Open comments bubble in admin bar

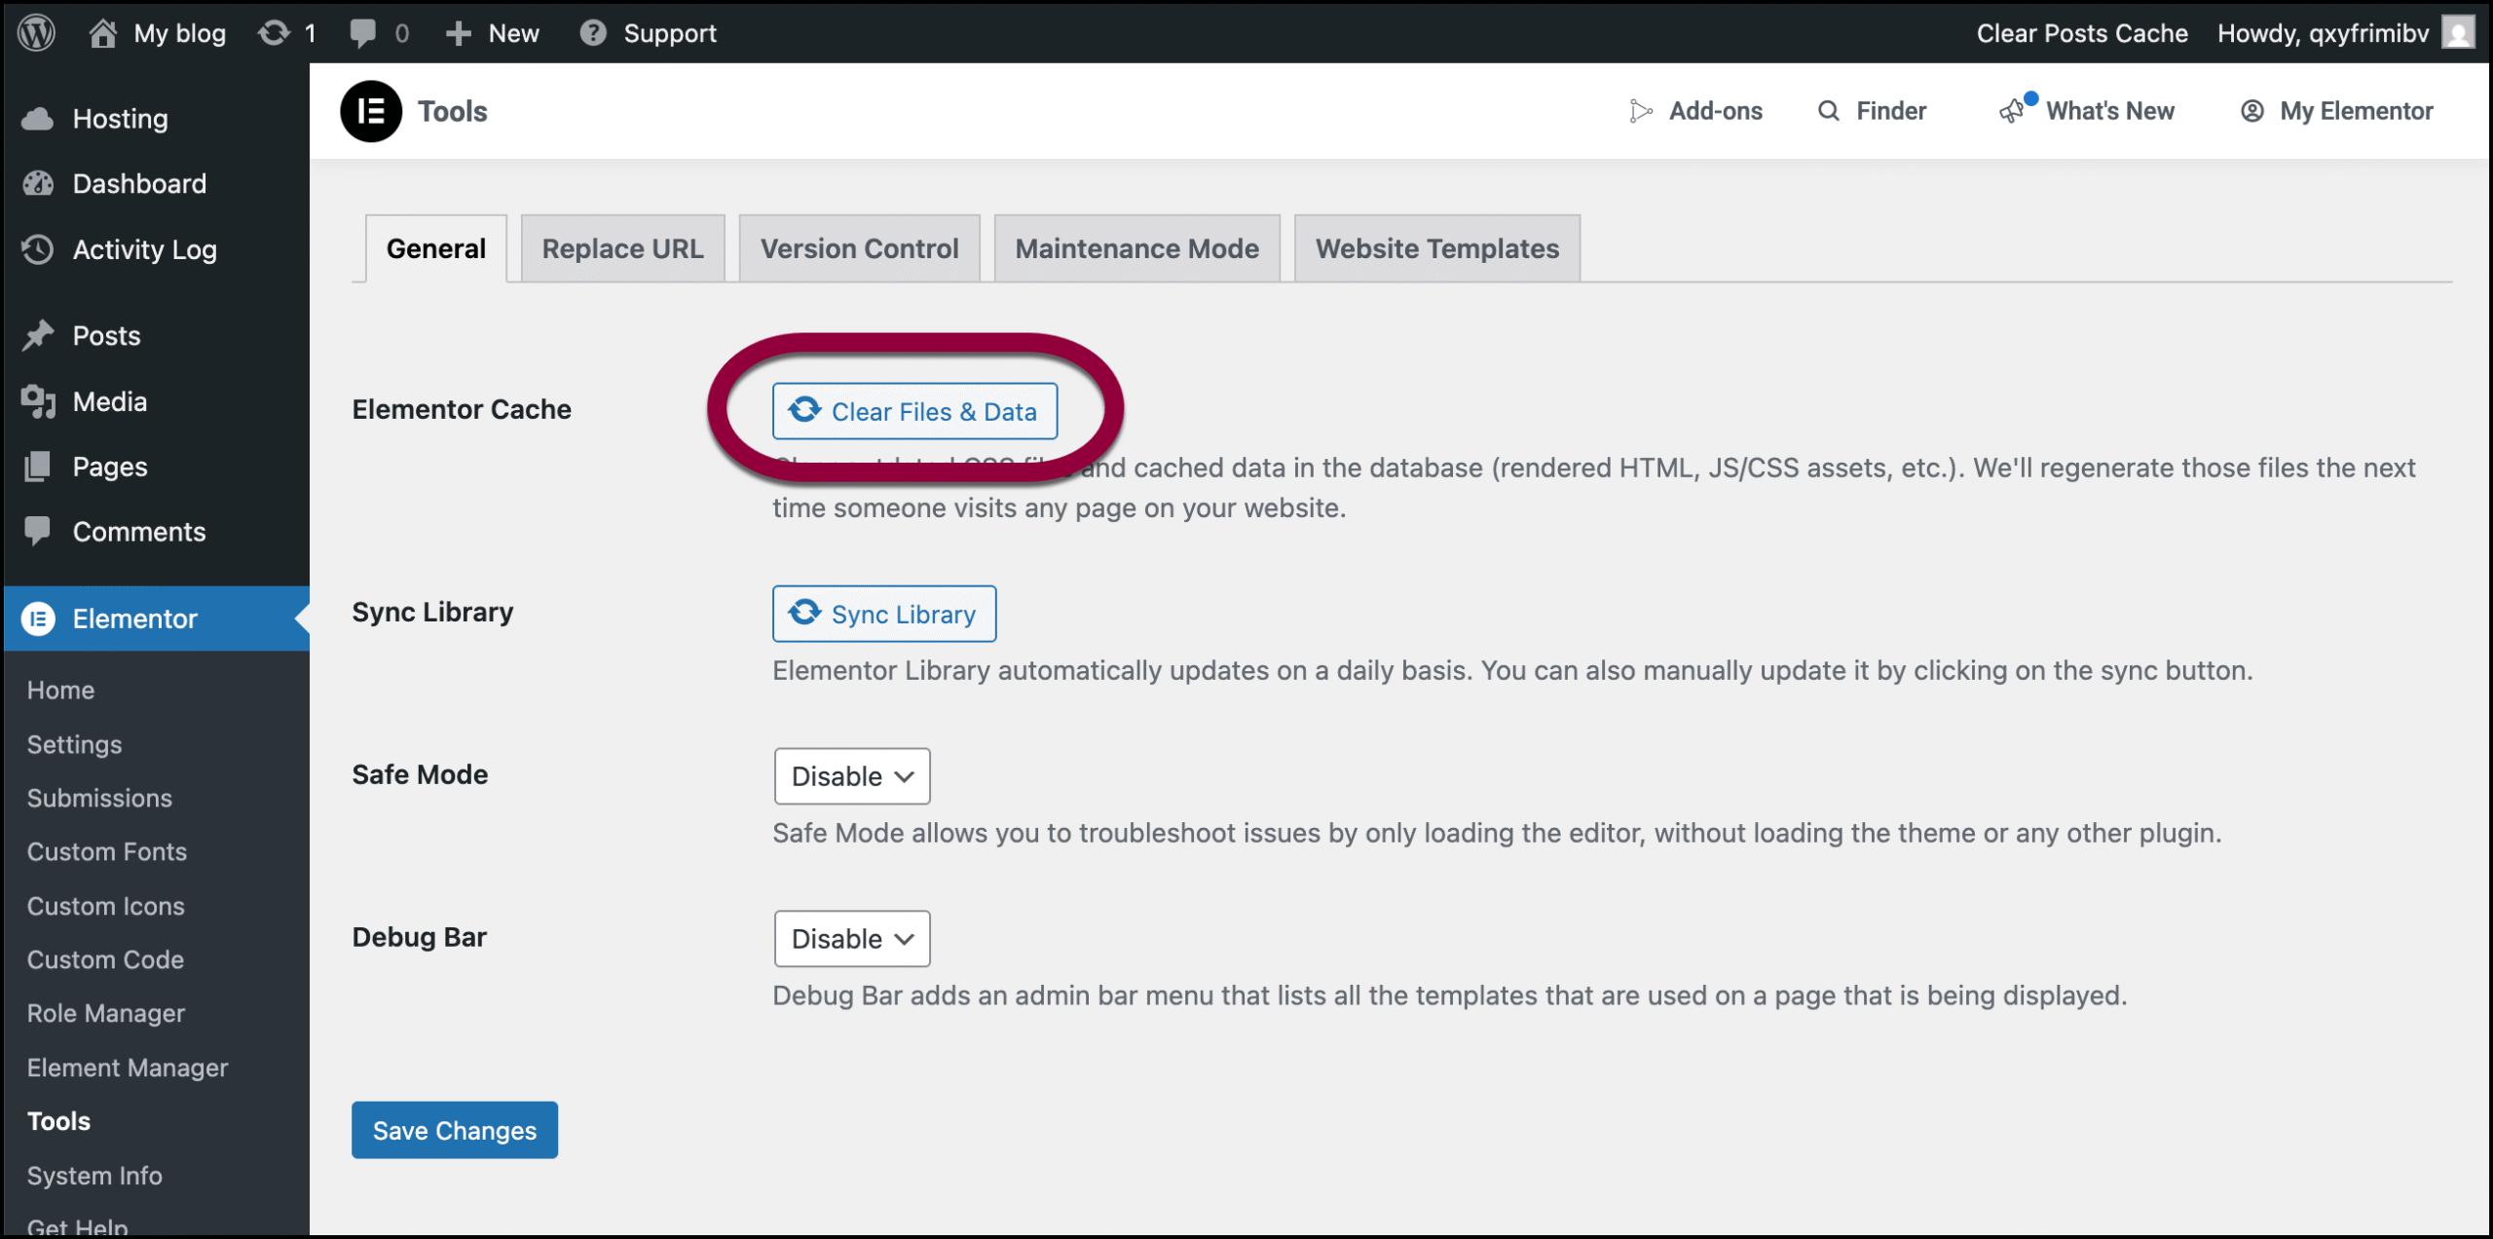click(363, 33)
